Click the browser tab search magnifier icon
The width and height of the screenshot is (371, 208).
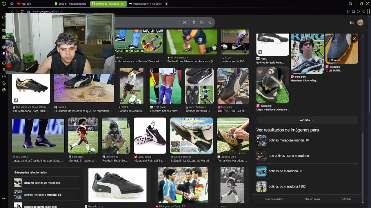tap(350, 4)
